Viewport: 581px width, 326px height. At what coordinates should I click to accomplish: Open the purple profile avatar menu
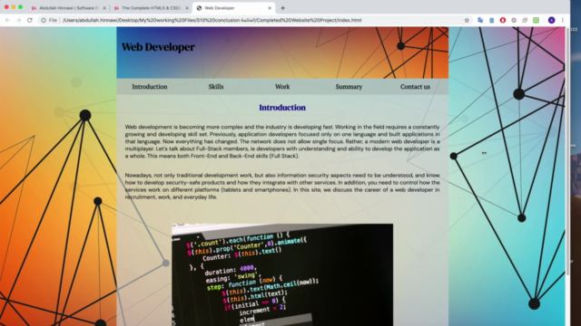[x=551, y=20]
